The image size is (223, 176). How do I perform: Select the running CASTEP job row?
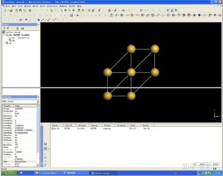click(102, 128)
